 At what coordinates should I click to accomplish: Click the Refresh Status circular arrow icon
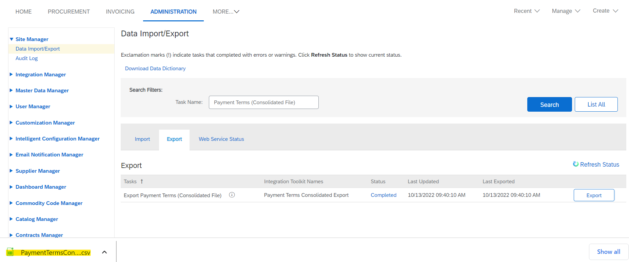pos(575,164)
